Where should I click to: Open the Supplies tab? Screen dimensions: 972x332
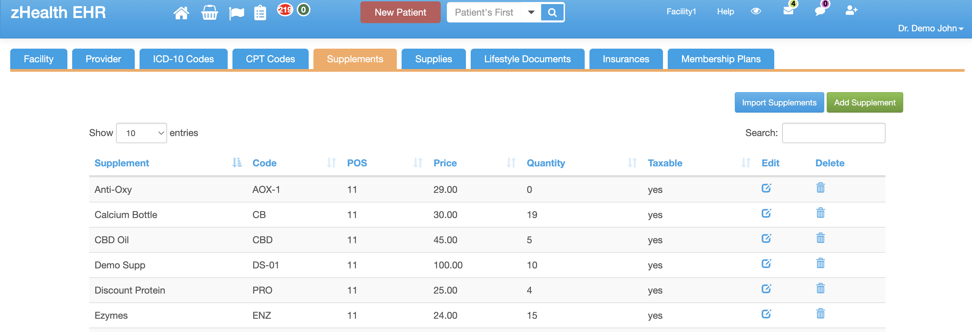[434, 59]
